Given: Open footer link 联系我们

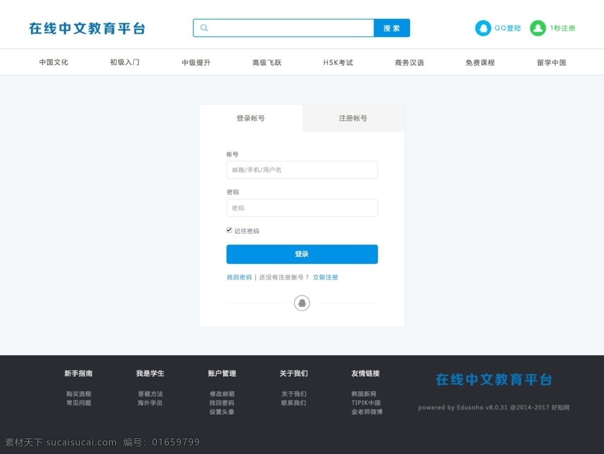Looking at the screenshot, I should [294, 403].
